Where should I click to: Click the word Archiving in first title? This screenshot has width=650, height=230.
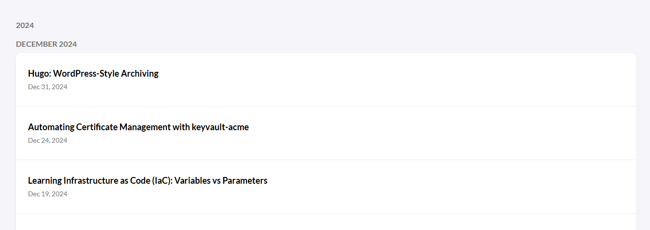[x=140, y=74]
